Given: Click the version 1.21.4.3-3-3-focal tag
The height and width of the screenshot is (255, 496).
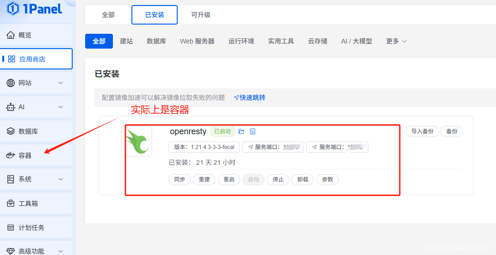Looking at the screenshot, I should point(204,147).
